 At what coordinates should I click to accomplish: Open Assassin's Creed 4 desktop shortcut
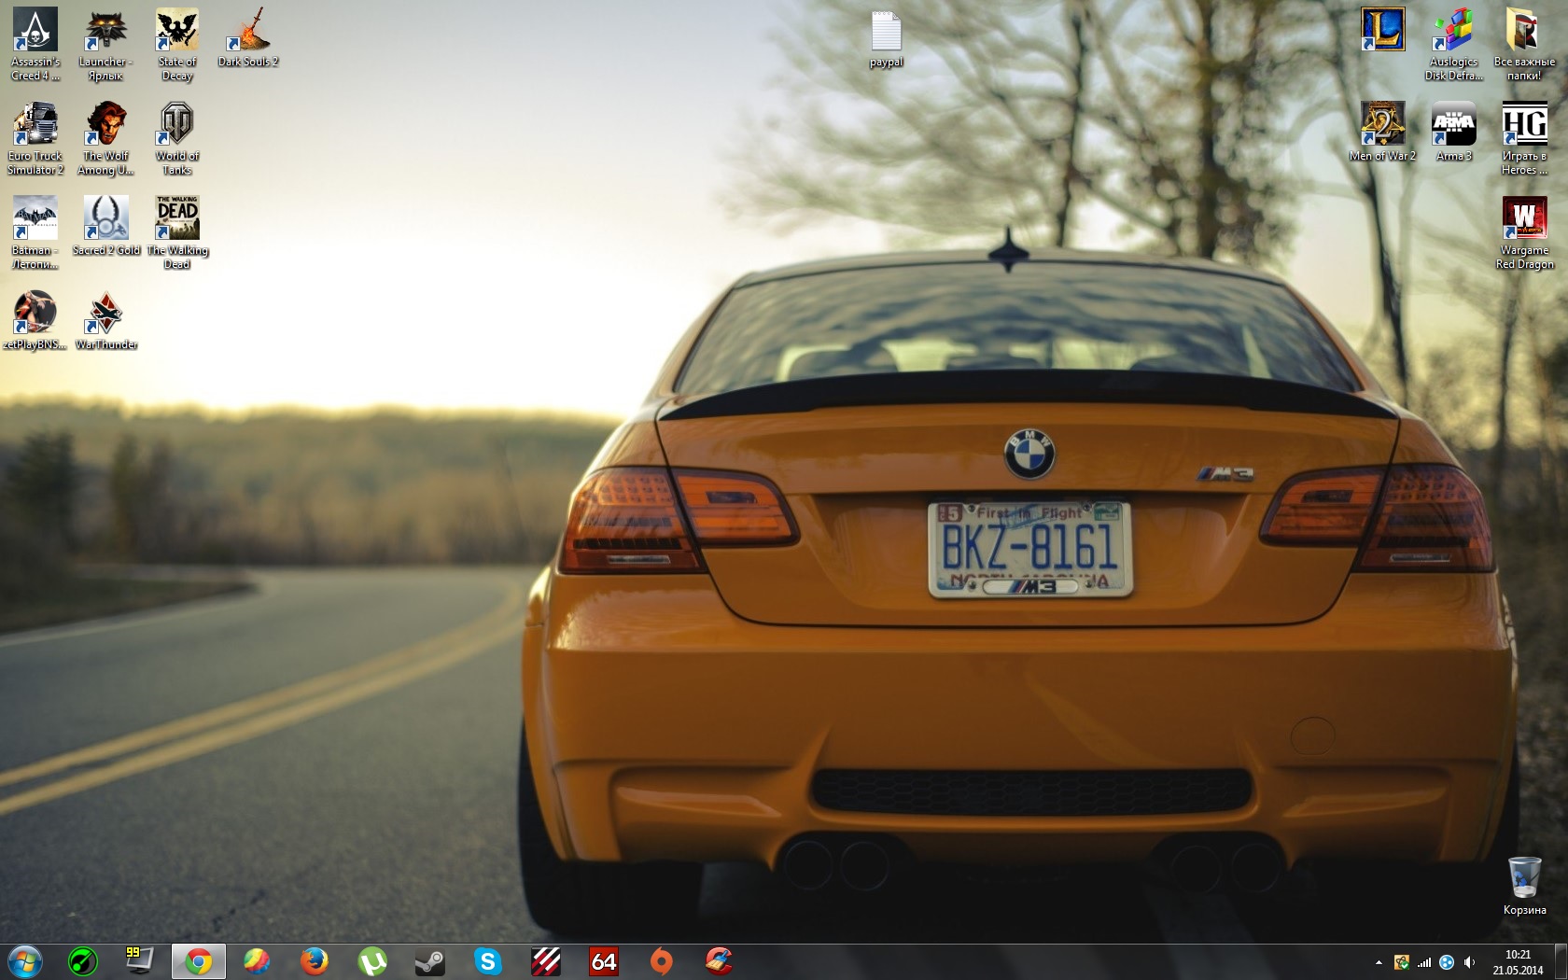[35, 44]
